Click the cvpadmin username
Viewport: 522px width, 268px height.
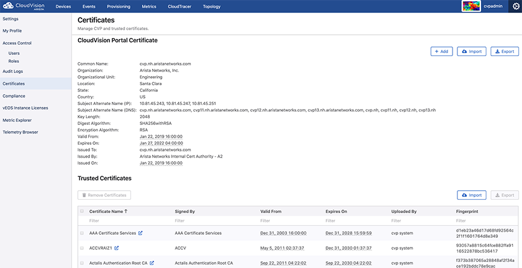[x=493, y=6]
